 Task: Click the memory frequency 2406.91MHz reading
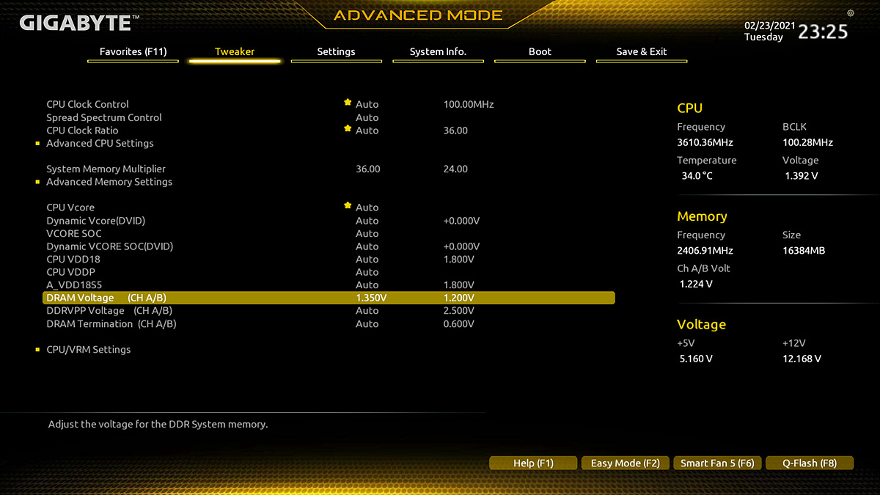coord(705,251)
